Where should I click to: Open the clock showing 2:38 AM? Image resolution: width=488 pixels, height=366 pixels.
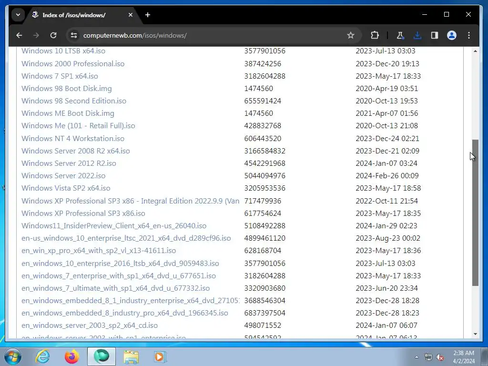click(x=464, y=357)
